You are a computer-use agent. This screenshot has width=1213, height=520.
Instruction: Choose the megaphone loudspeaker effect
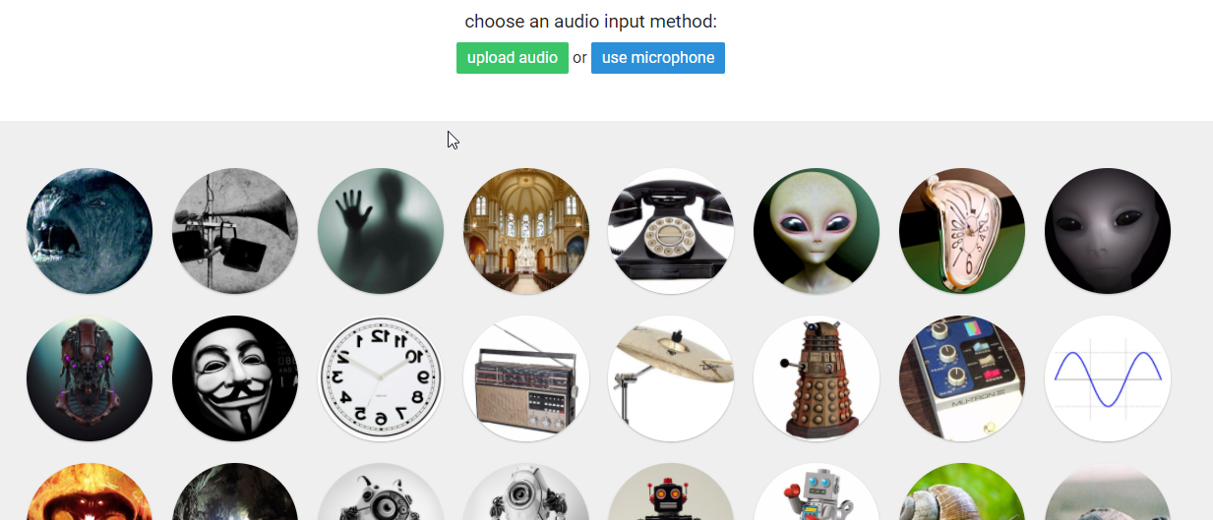(x=235, y=231)
